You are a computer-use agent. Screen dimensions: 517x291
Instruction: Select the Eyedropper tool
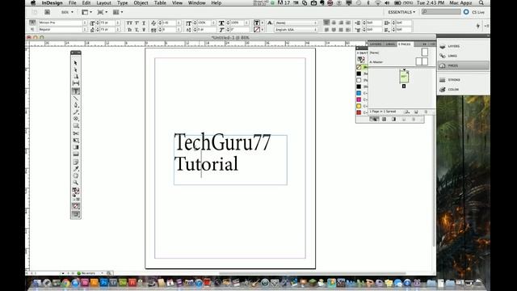[x=75, y=169]
